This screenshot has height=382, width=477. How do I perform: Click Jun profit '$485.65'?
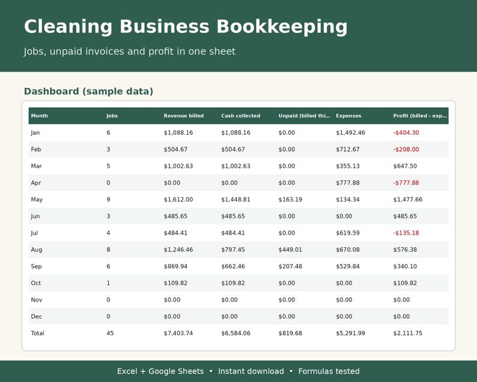click(x=405, y=217)
